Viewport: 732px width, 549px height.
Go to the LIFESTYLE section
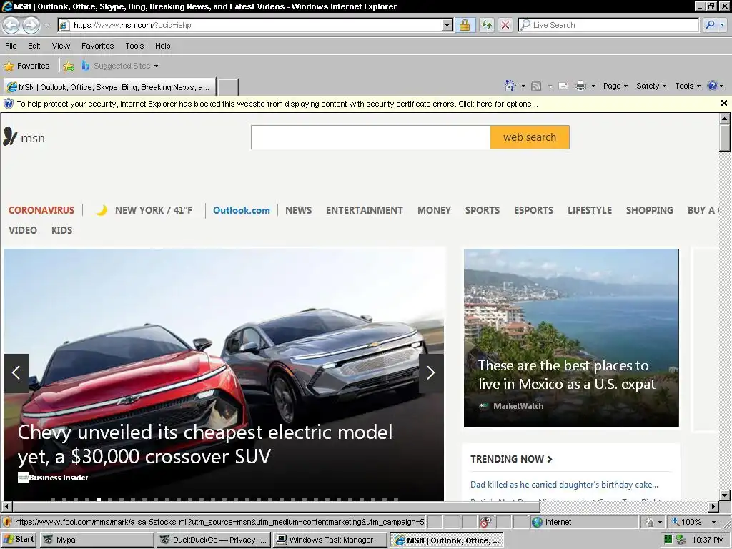pos(590,210)
